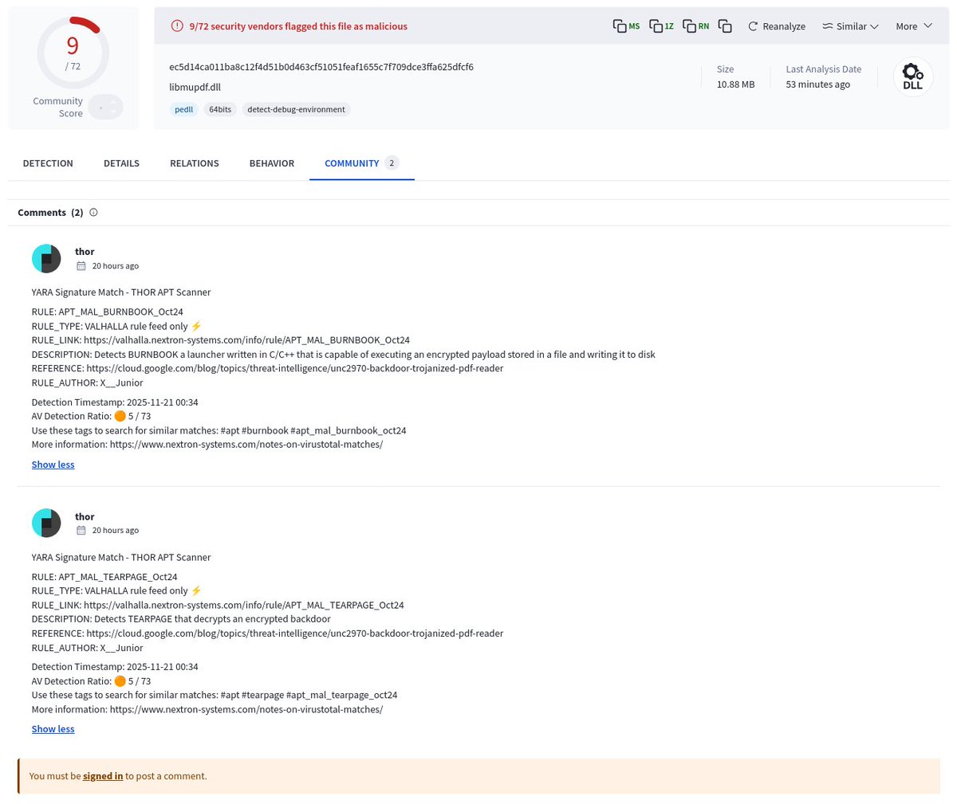This screenshot has width=957, height=804.
Task: Open thor username on the BURNBOOK comment
Action: pyautogui.click(x=85, y=252)
